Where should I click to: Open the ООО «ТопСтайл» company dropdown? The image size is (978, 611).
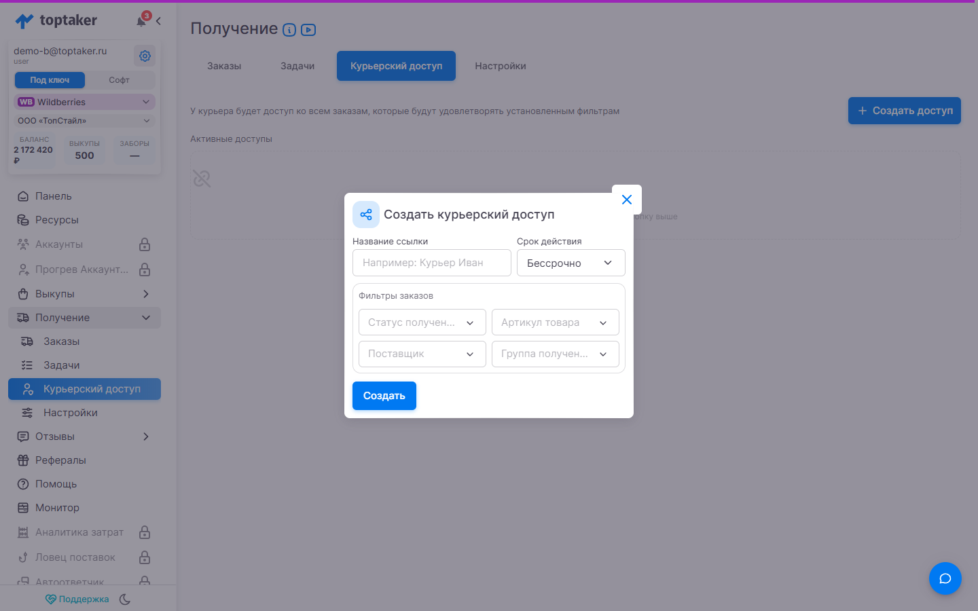84,121
